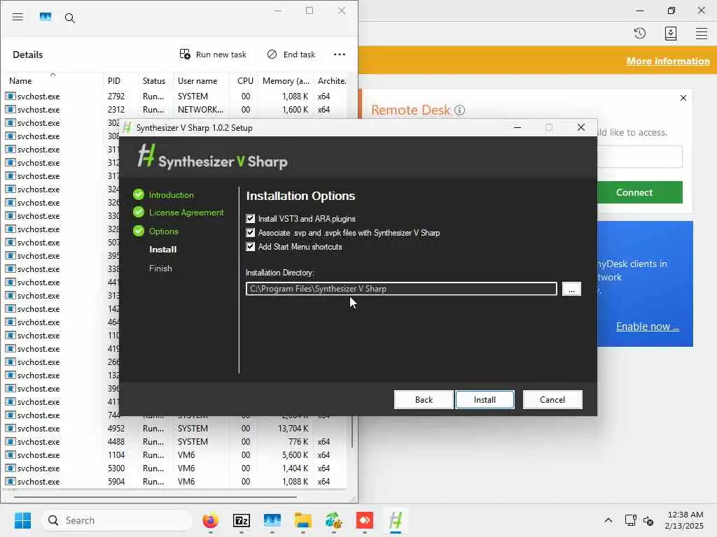Select svchost.exe row with PID 4488
This screenshot has width=717, height=537.
point(176,442)
